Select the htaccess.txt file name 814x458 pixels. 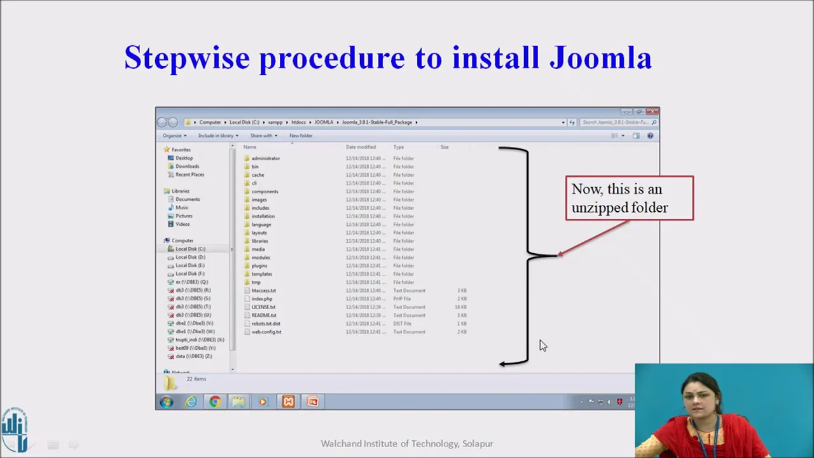click(x=263, y=291)
